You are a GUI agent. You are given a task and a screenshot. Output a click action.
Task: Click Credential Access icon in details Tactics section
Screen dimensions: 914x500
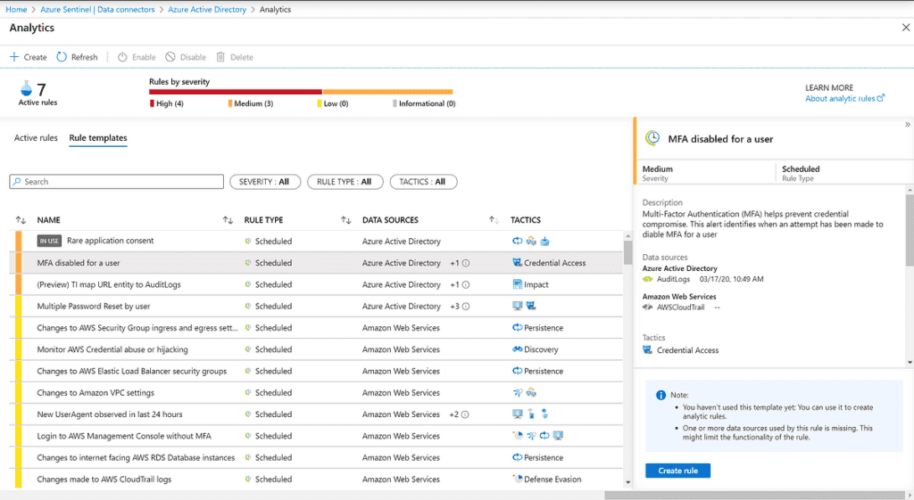647,350
